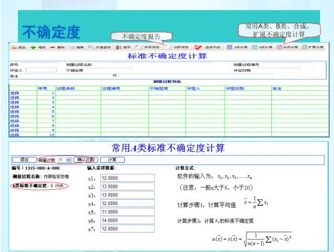The image size is (334, 252).
Task: Click the 序号 column header
Action: [x=46, y=88]
